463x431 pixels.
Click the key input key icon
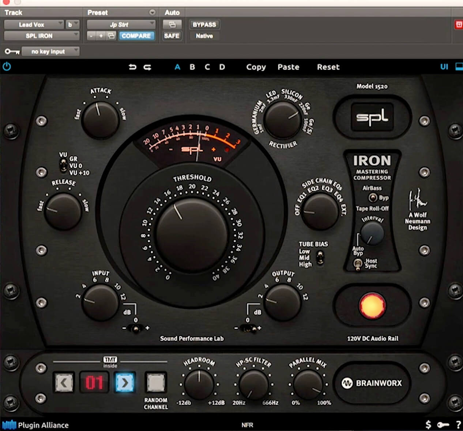[12, 52]
